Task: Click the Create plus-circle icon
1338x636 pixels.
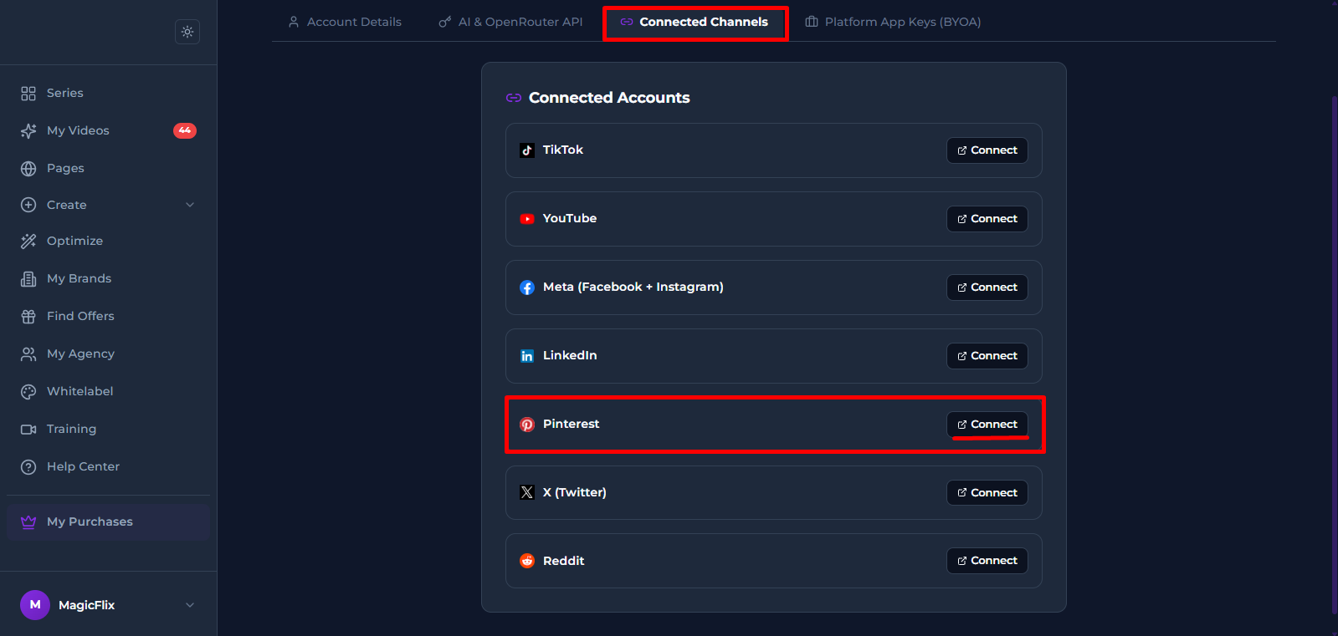Action: [28, 205]
